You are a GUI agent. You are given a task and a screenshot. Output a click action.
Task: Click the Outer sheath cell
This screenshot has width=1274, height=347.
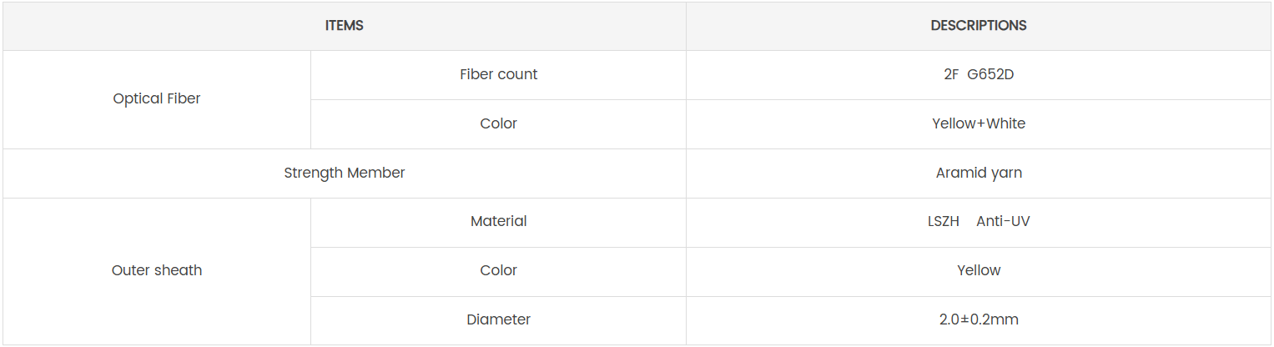[157, 270]
